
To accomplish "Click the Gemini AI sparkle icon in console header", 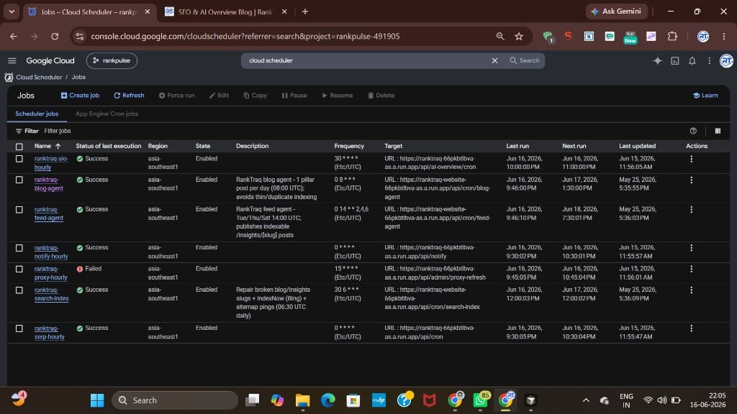I will pyautogui.click(x=657, y=60).
